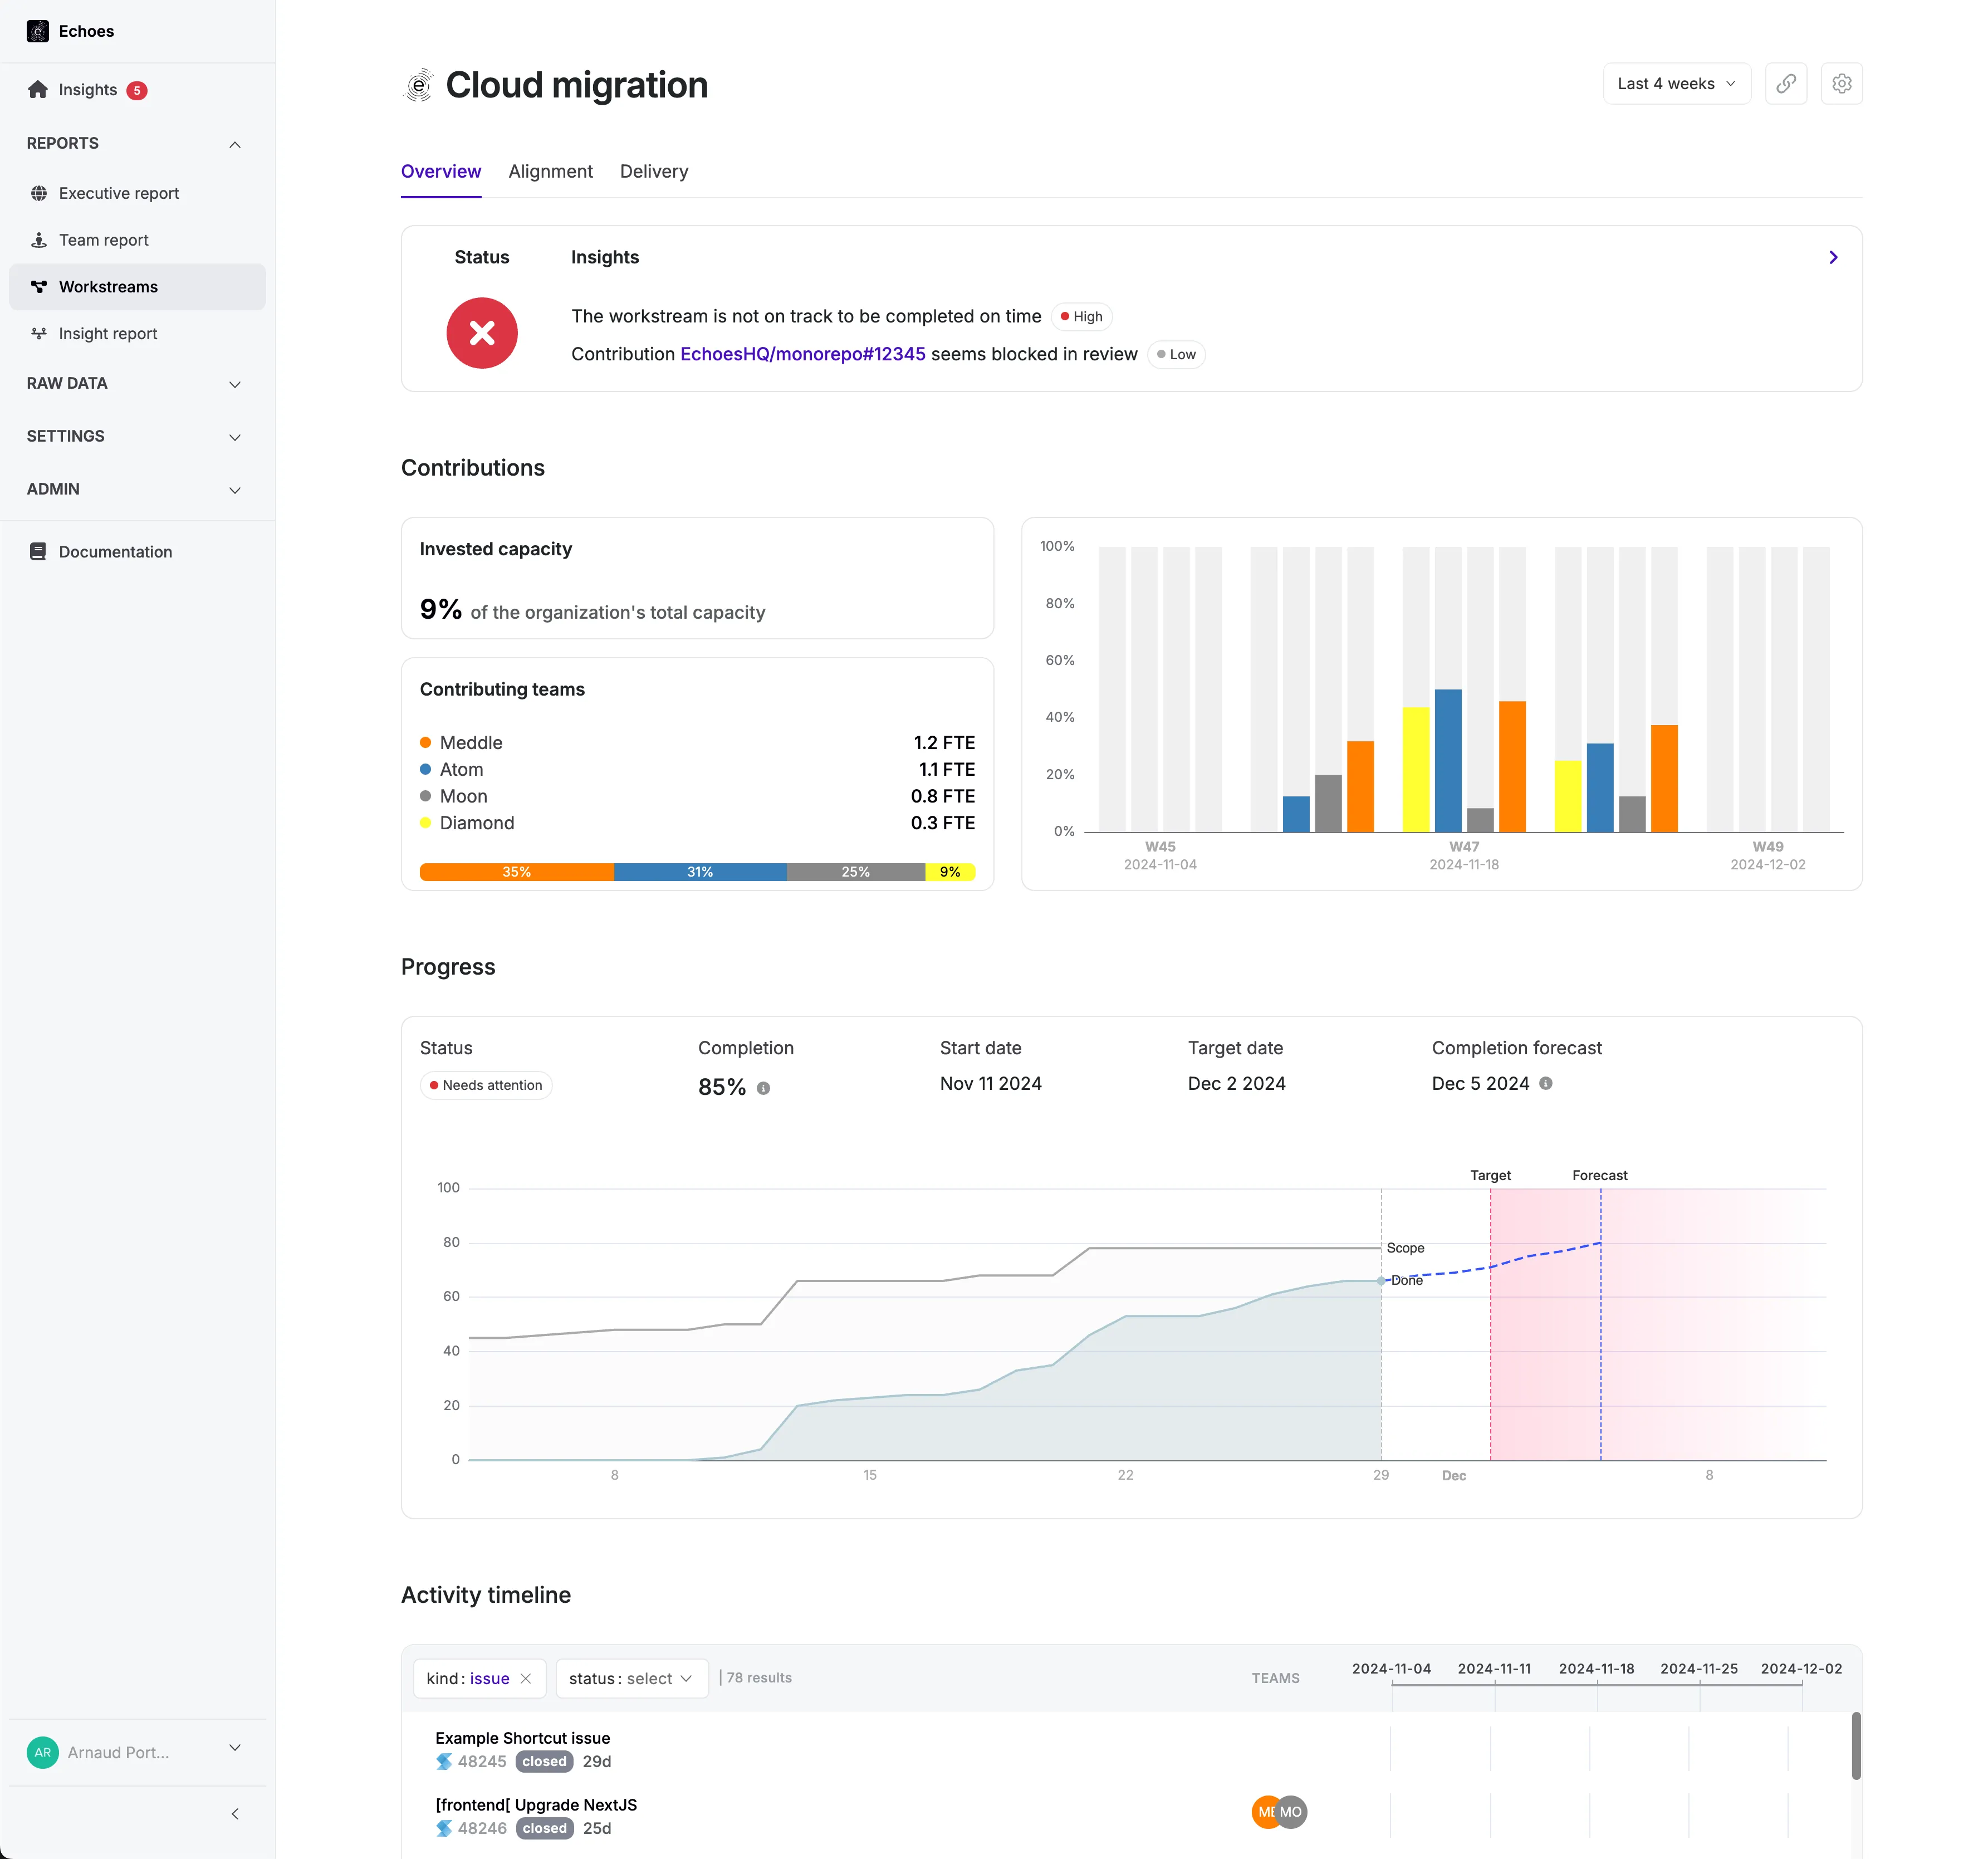Viewport: 1988px width, 1859px height.
Task: Collapse the REPORTS section
Action: [x=235, y=144]
